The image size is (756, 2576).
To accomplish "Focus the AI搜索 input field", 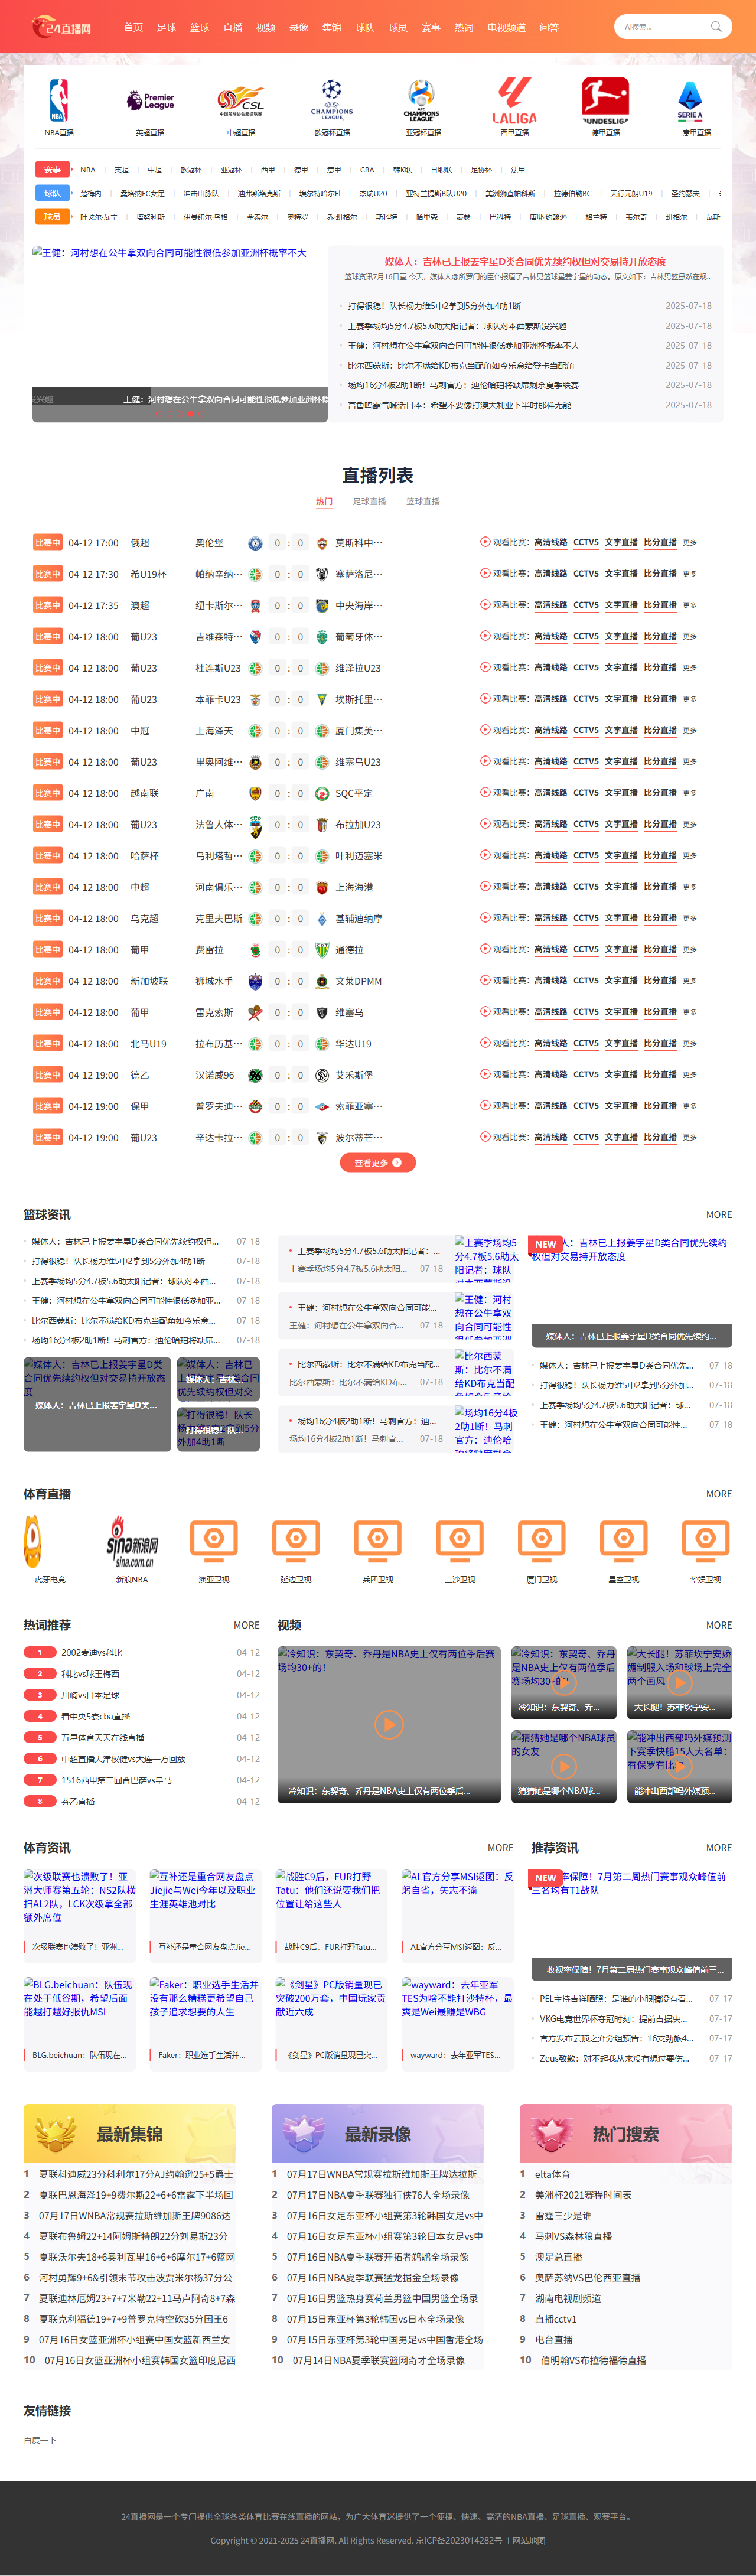I will click(x=663, y=27).
